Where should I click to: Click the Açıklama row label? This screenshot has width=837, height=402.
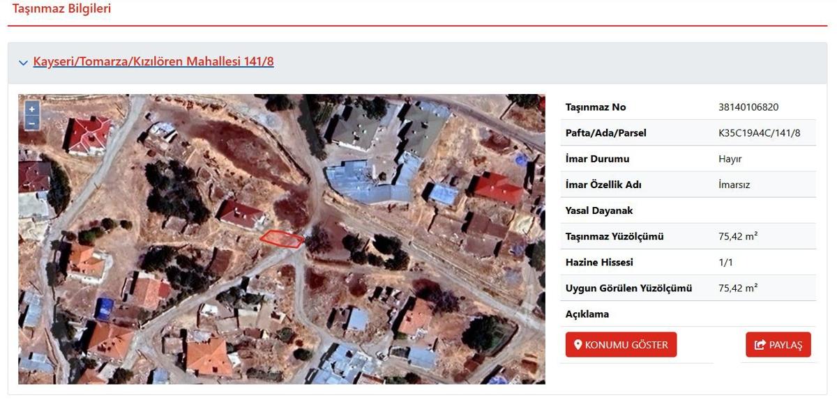587,314
